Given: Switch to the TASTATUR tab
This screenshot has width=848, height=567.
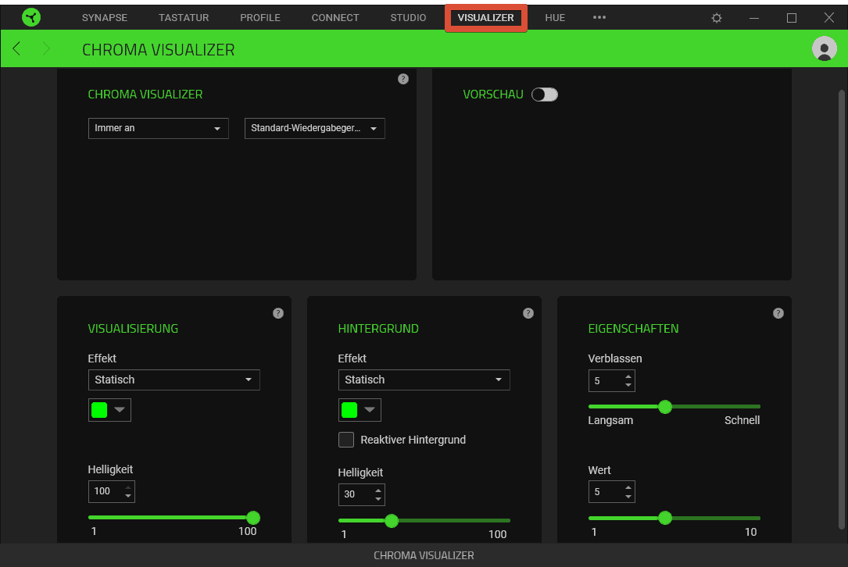Looking at the screenshot, I should pyautogui.click(x=184, y=18).
